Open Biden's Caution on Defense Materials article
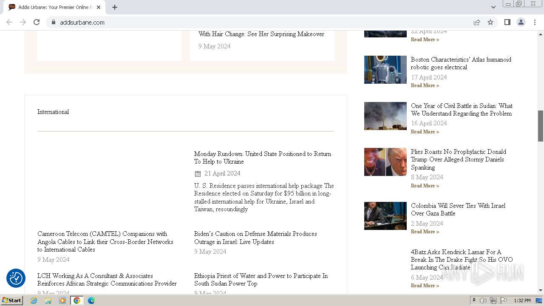The height and width of the screenshot is (306, 544). click(x=255, y=238)
